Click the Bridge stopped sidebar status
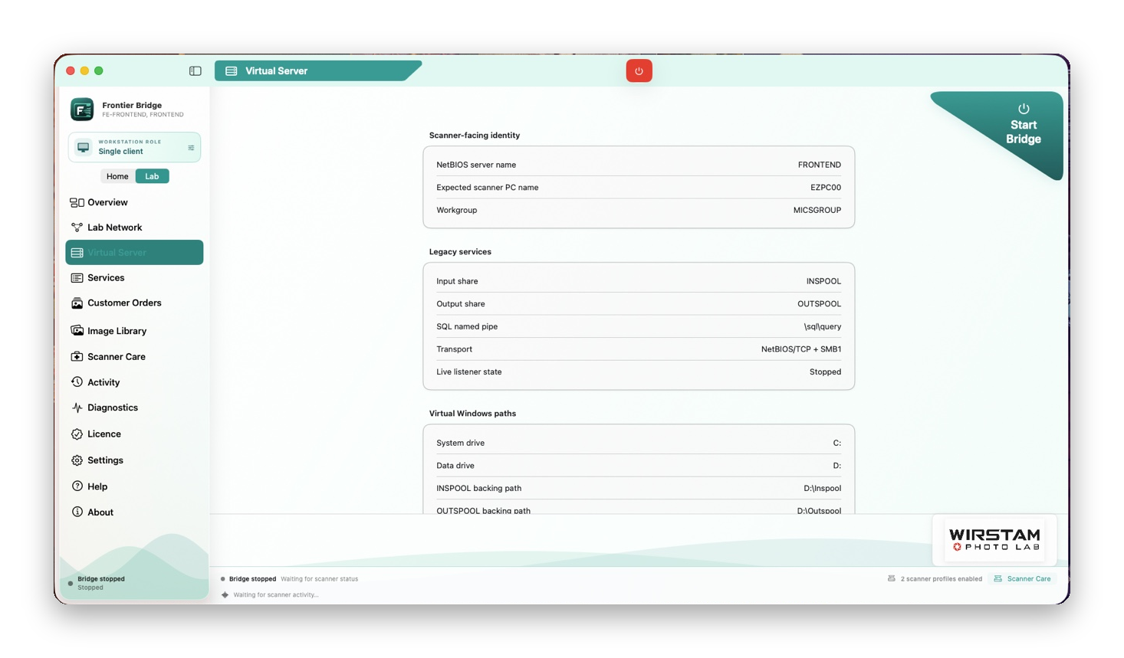The image size is (1124, 658). (x=100, y=584)
